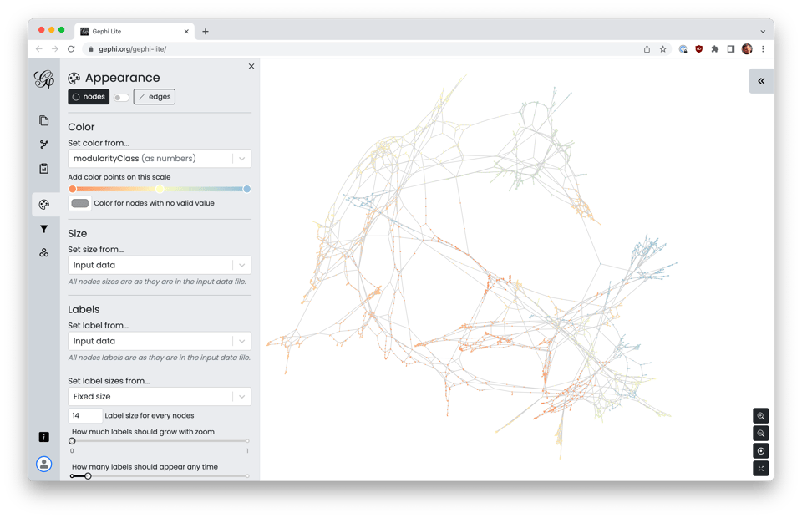Screen dimensions: 802x518
Task: Select the edges appearance button
Action: pos(155,97)
